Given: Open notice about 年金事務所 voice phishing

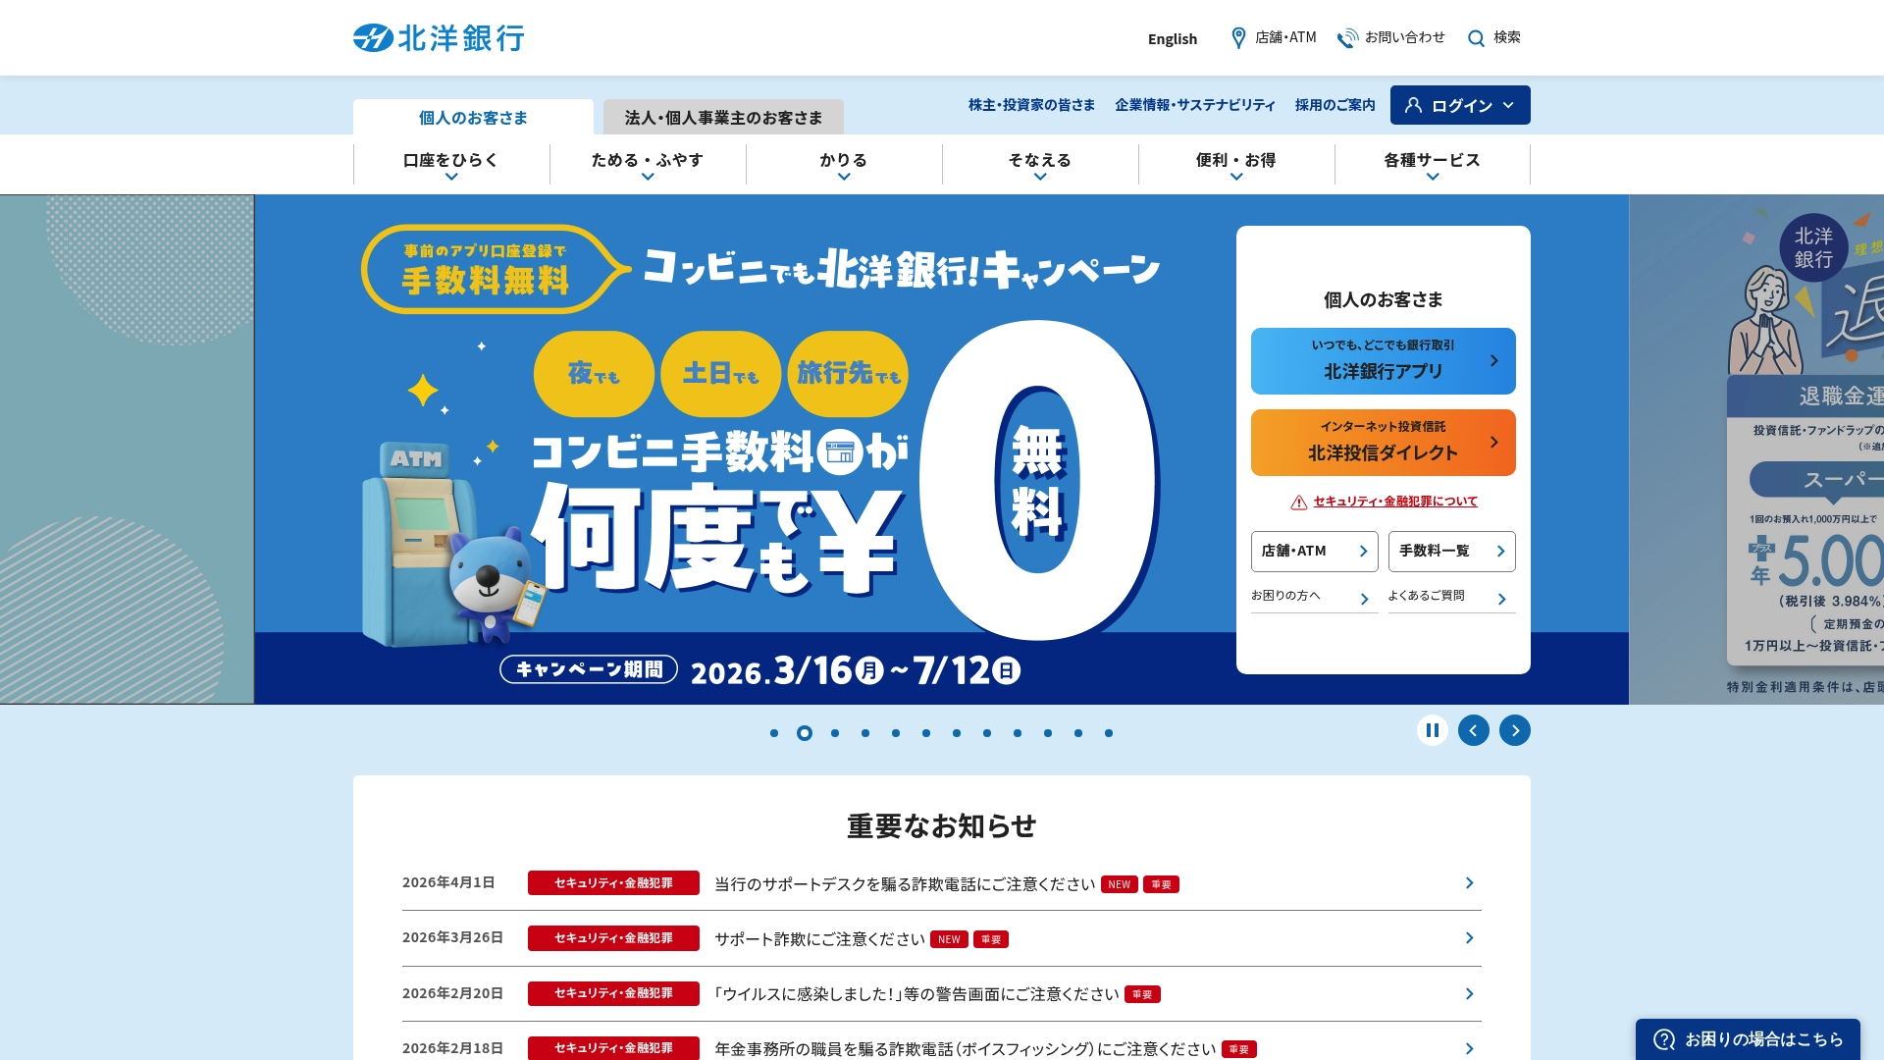Looking at the screenshot, I should click(966, 1049).
